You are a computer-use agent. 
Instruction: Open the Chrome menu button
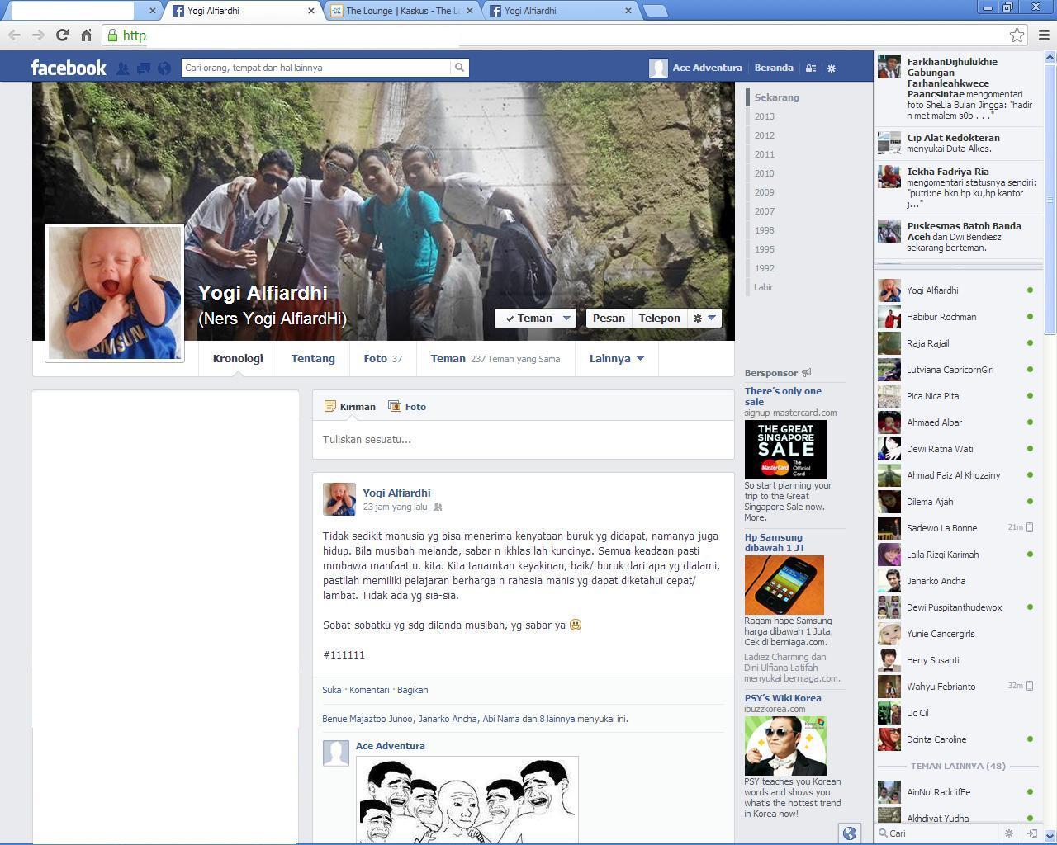(1043, 35)
